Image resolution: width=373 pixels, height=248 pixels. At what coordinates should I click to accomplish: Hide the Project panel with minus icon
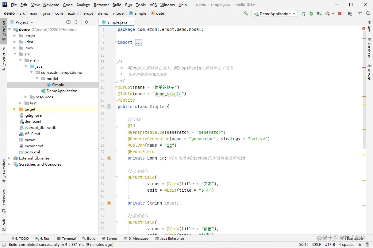pyautogui.click(x=94, y=22)
